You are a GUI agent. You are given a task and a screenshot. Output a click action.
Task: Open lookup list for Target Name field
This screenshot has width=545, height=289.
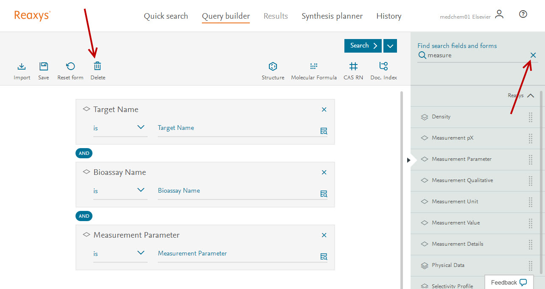pos(324,131)
